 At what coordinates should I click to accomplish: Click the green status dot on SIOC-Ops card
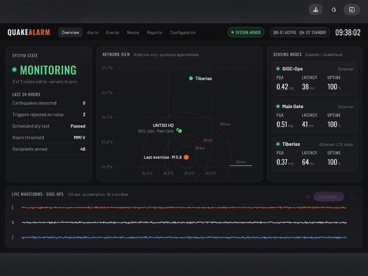278,69
